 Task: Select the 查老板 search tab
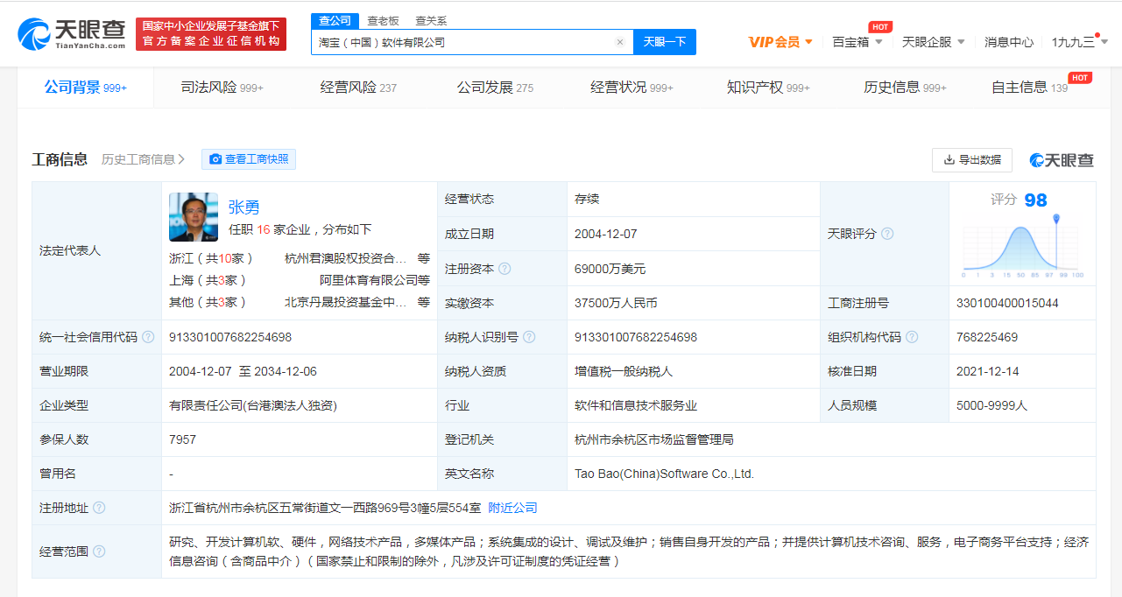point(383,21)
